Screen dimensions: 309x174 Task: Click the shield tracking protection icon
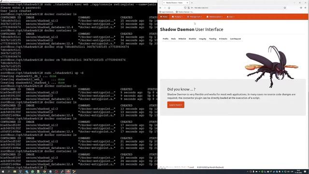click(185, 8)
